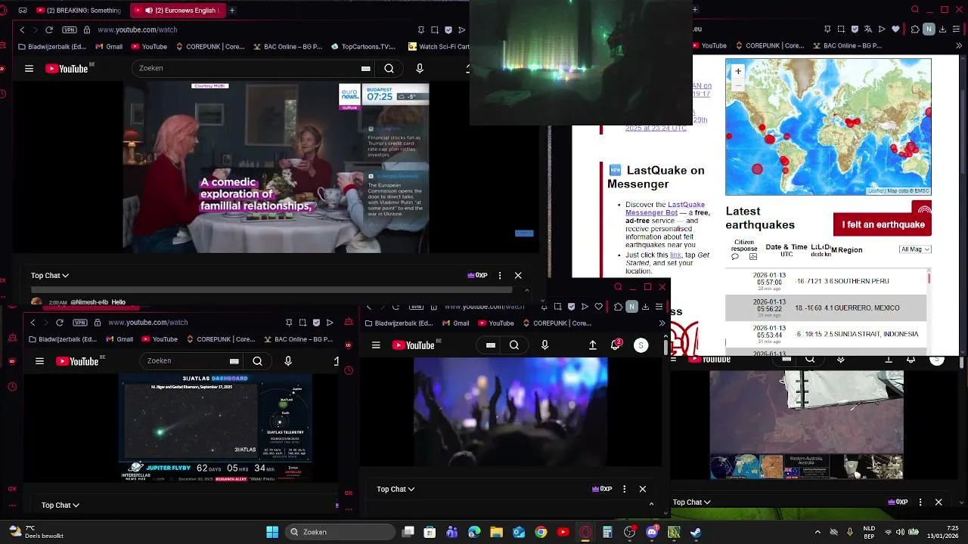The image size is (968, 544).
Task: Toggle VPN badge in Euronews window address bar
Action: pyautogui.click(x=70, y=29)
